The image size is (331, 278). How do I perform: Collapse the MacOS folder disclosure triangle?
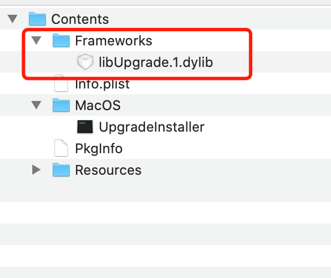point(36,105)
